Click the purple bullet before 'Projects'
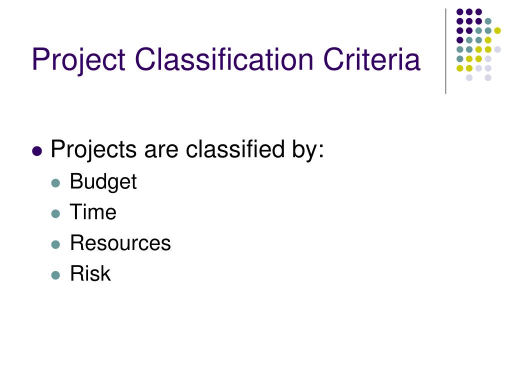 (x=37, y=151)
